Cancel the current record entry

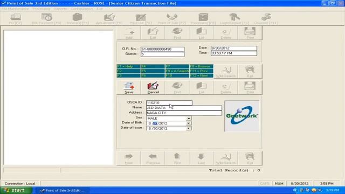point(153,87)
